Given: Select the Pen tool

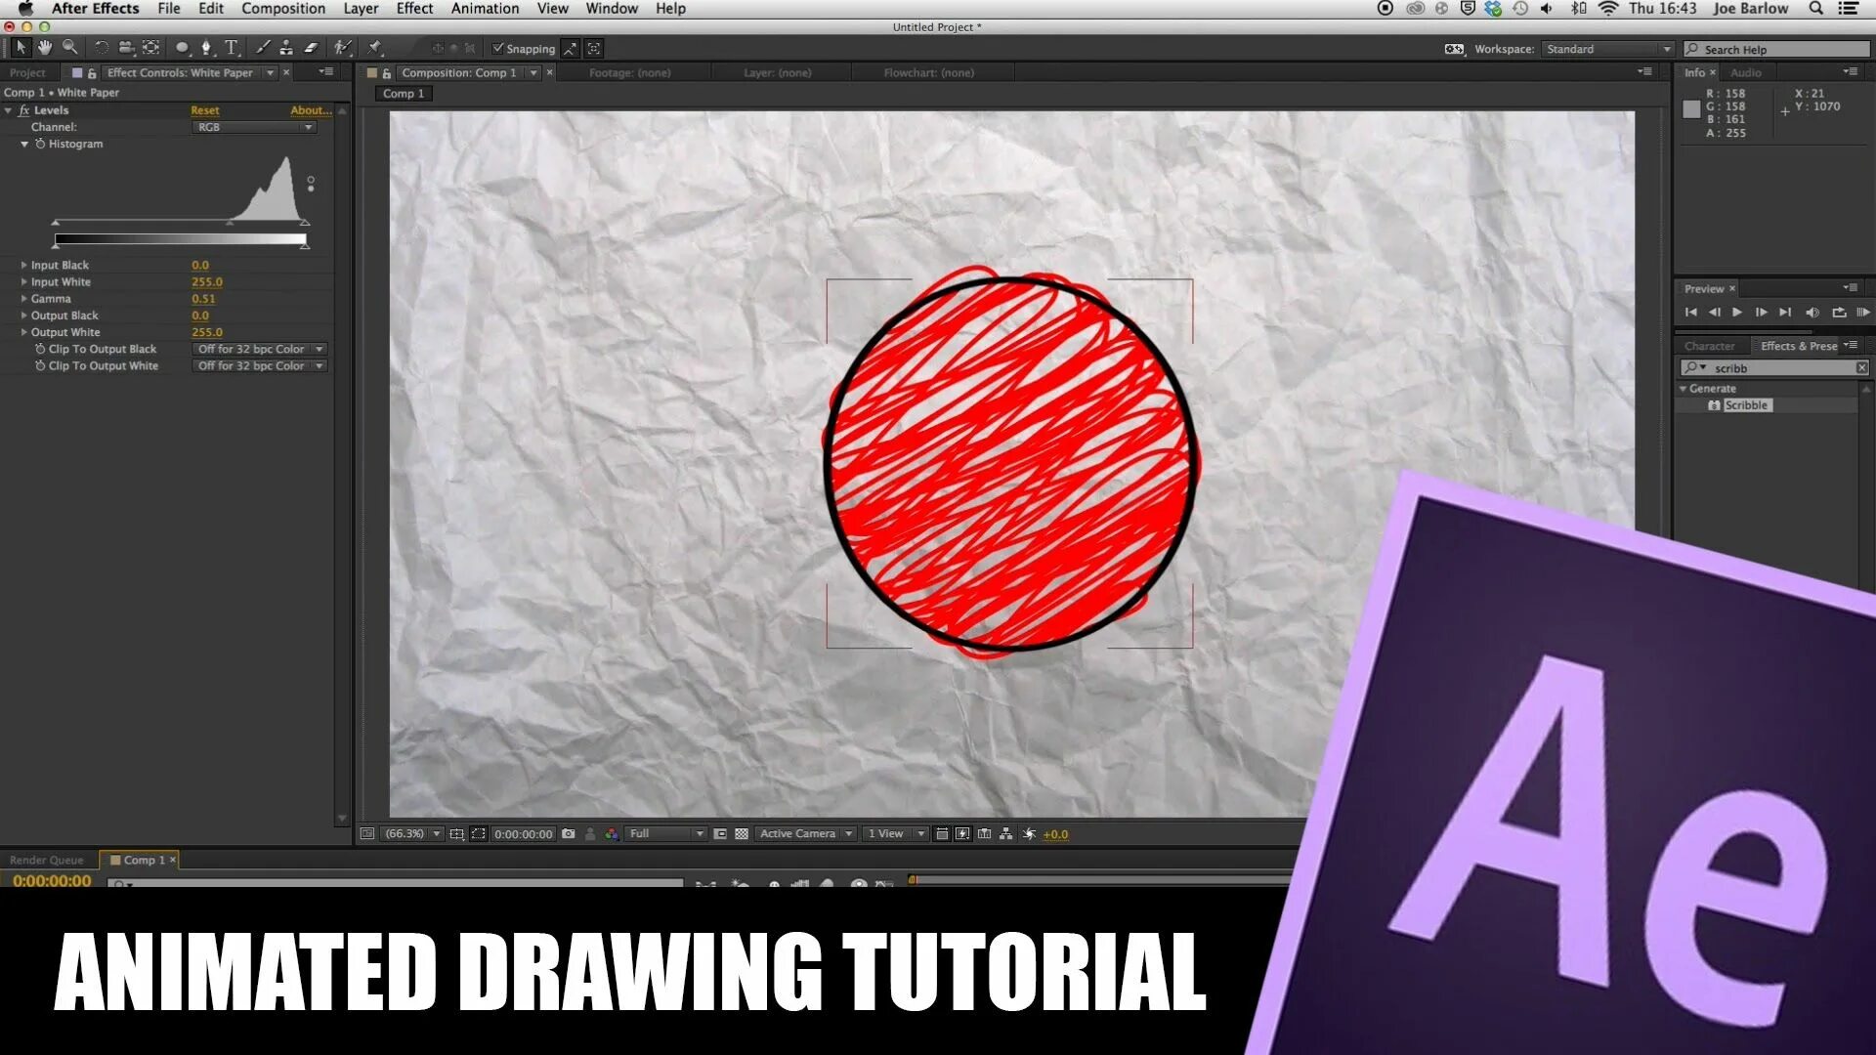Looking at the screenshot, I should [206, 47].
